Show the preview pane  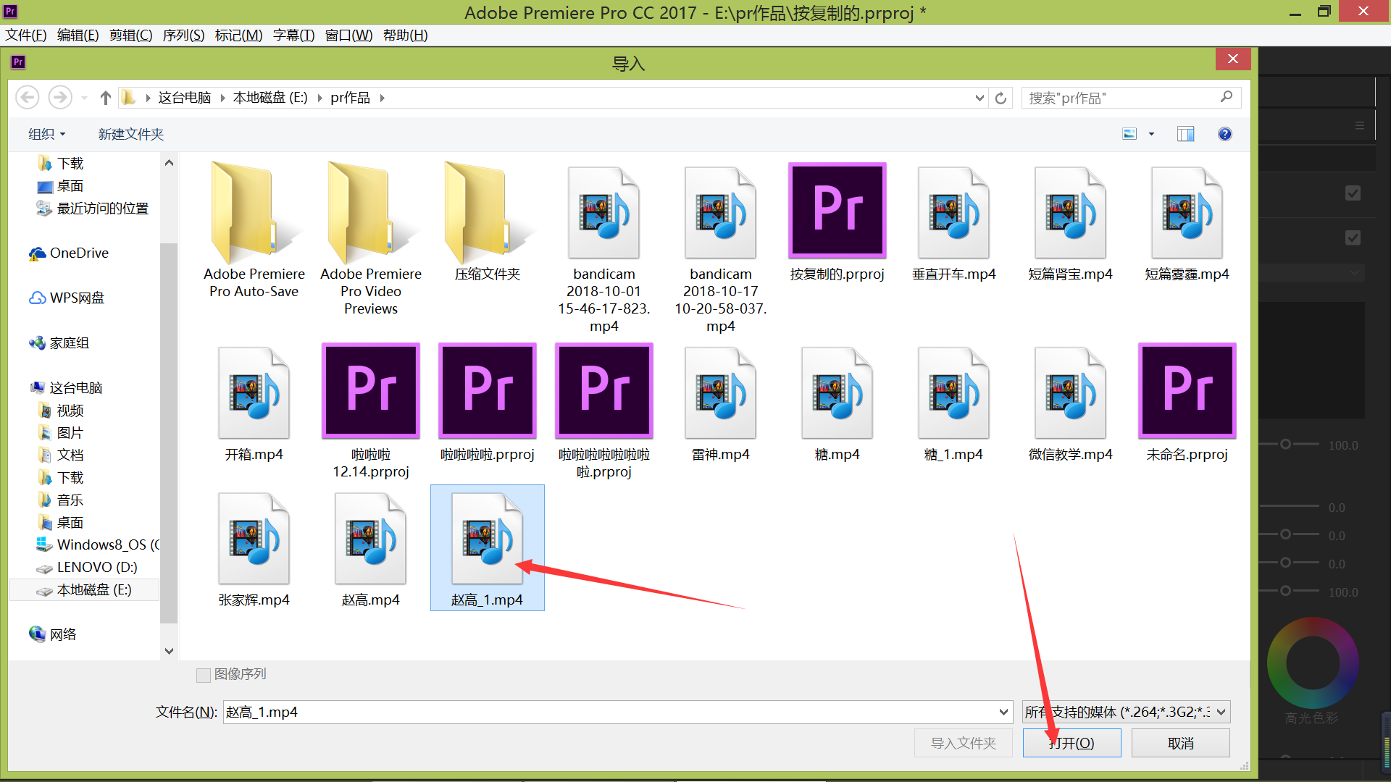coord(1186,134)
